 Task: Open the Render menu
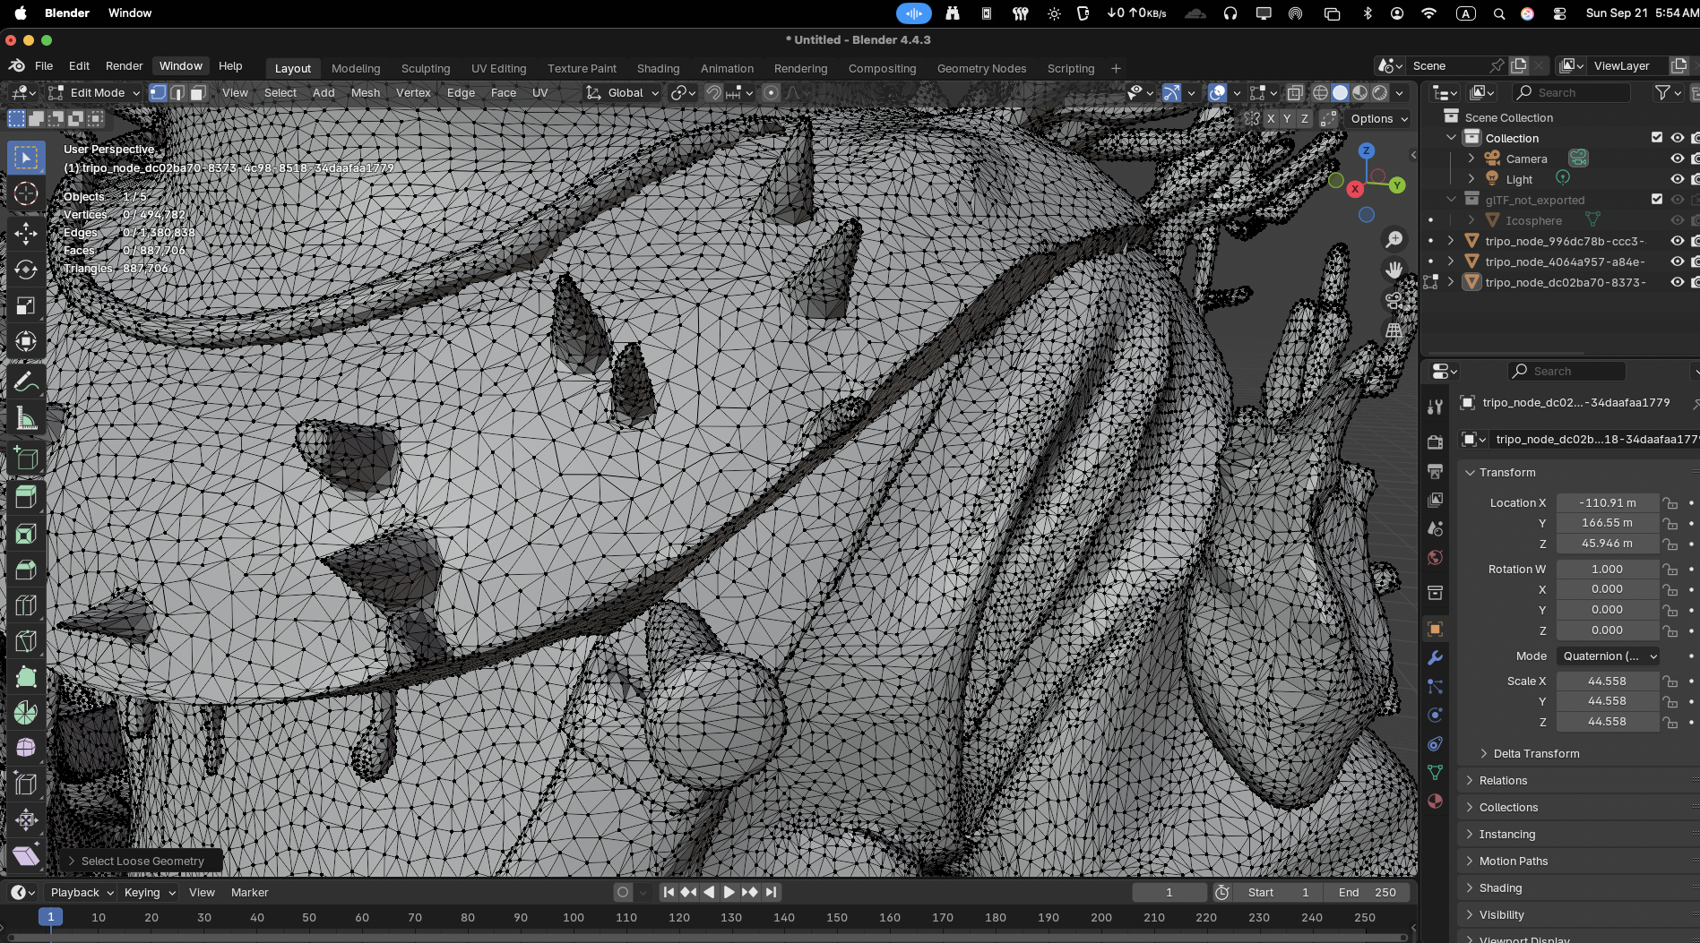click(124, 66)
